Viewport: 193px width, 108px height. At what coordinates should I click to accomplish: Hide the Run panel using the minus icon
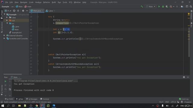(188, 77)
